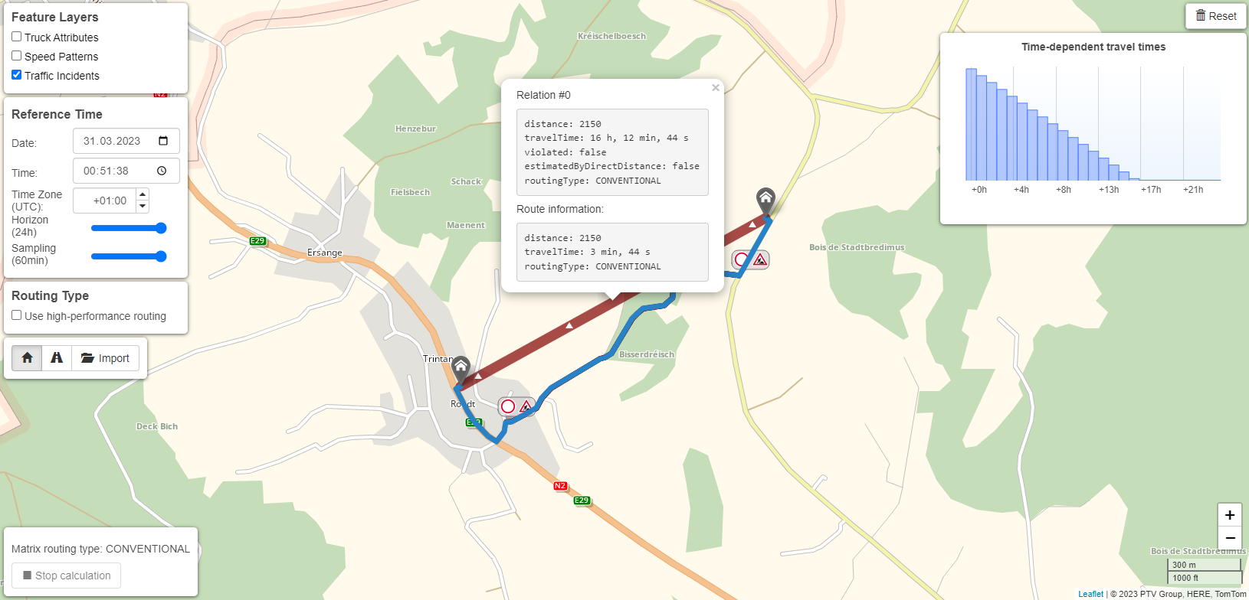
Task: Click the destination waypoint marker on route
Action: click(x=765, y=201)
